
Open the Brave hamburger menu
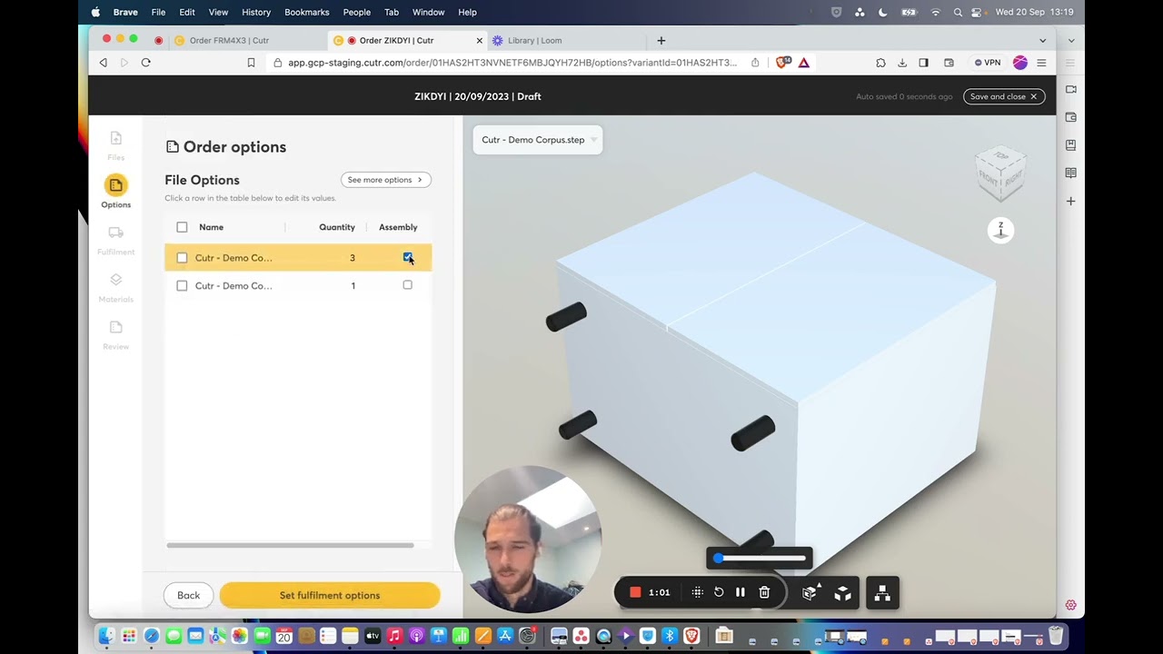(1041, 63)
